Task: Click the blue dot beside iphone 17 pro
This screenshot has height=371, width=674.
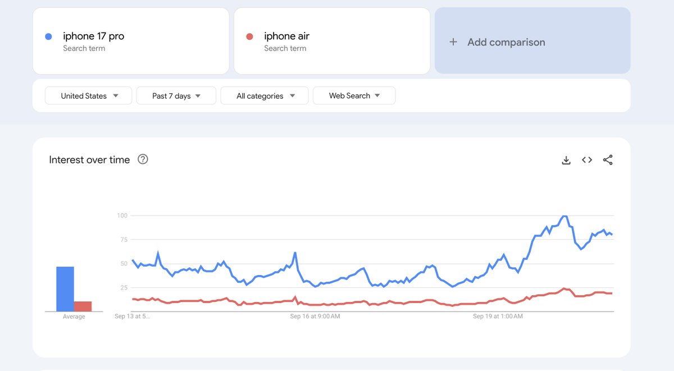Action: click(48, 36)
